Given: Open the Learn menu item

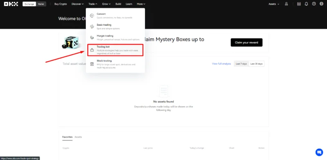Looking at the screenshot, I should (129, 4).
